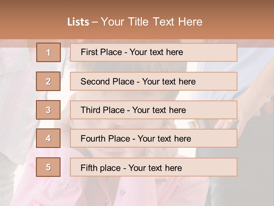Click the number 3 square
The height and width of the screenshot is (206, 274).
[x=48, y=110]
